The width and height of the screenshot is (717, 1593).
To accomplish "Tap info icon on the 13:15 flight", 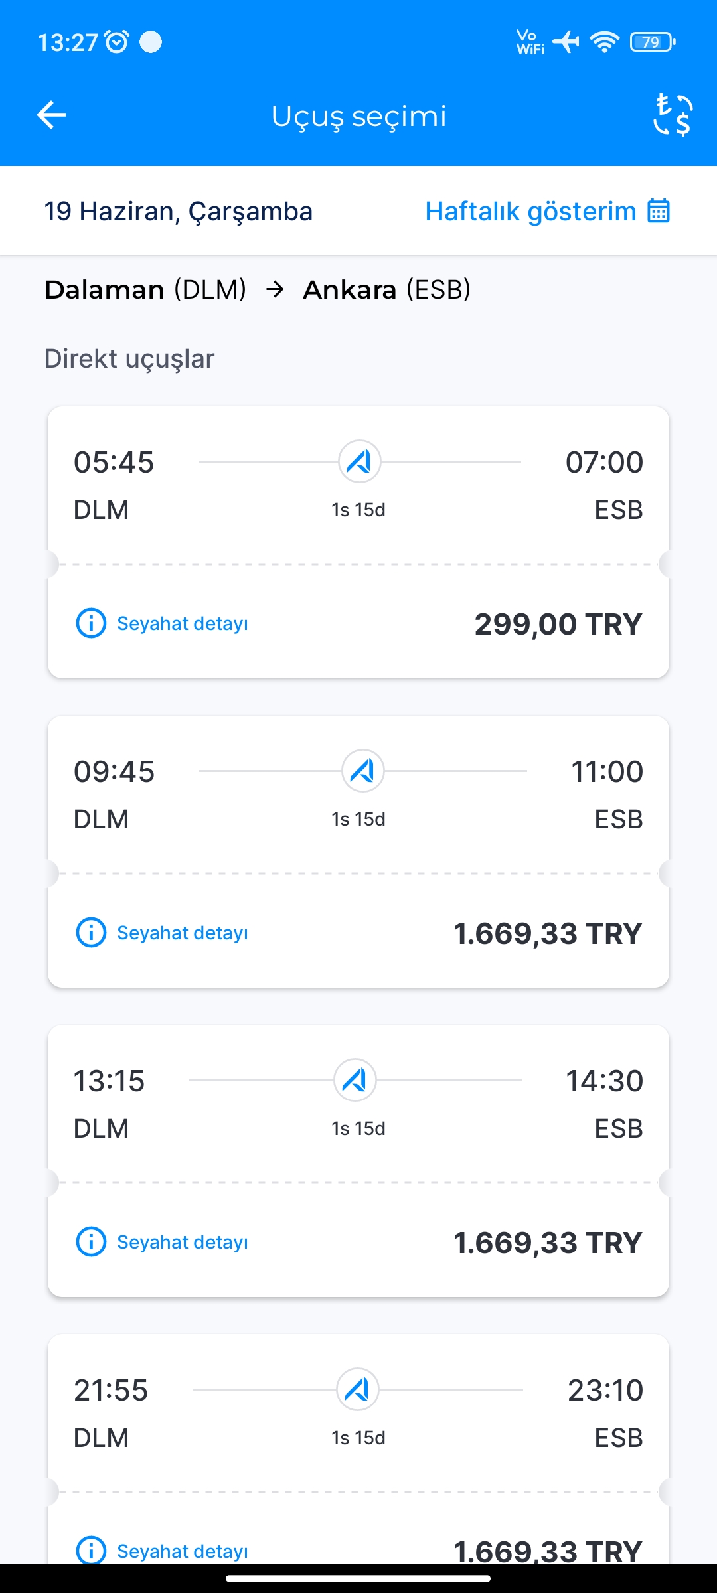I will 91,1242.
